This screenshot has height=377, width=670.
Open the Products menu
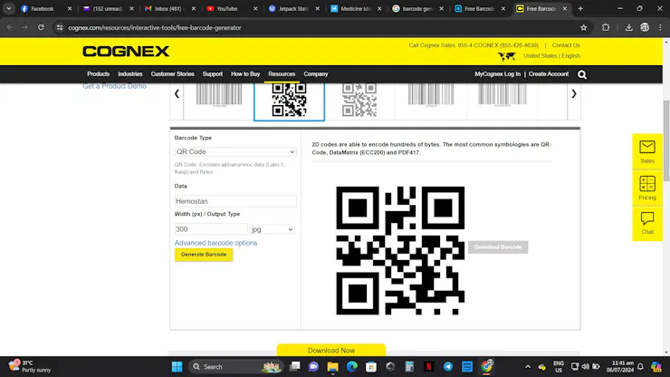click(99, 74)
